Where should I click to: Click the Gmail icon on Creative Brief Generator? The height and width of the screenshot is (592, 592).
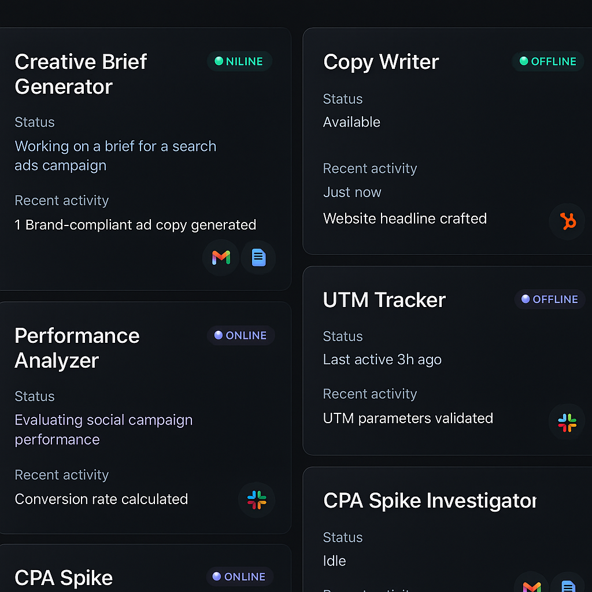coord(221,257)
